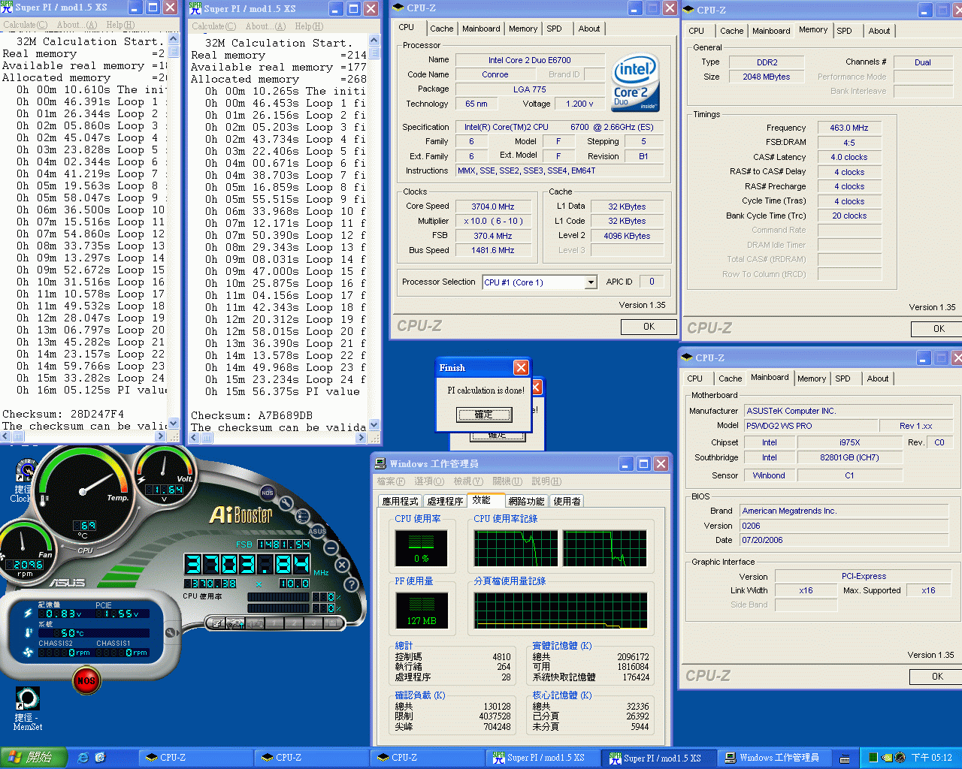Click the large 3703.84 MHz AI Booster readout

pyautogui.click(x=247, y=565)
